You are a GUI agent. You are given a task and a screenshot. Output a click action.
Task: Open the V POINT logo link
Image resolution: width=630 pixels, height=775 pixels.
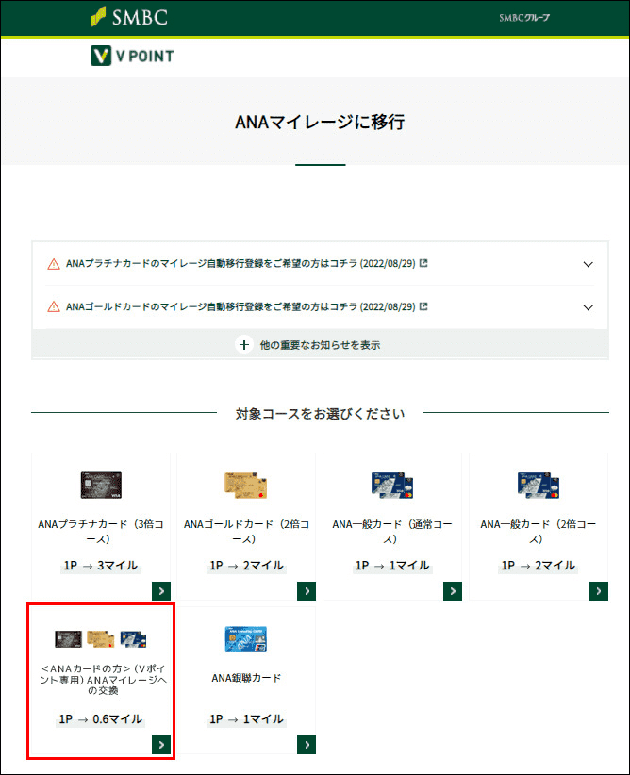tap(132, 57)
